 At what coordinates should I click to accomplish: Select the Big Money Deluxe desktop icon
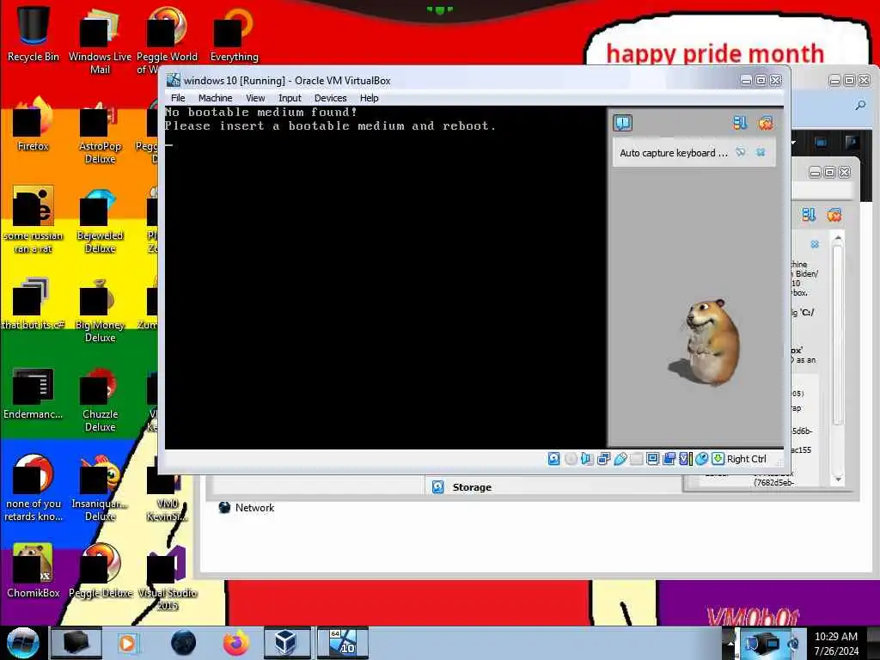pyautogui.click(x=100, y=309)
